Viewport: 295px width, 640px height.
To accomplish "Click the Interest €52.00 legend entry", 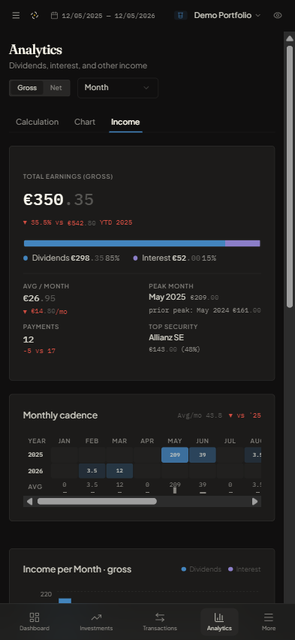I will pos(175,258).
